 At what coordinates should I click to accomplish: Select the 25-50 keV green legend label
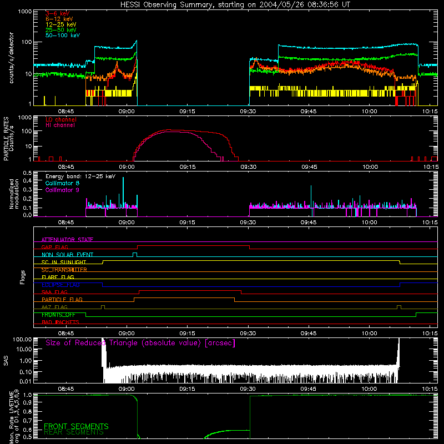(61, 30)
